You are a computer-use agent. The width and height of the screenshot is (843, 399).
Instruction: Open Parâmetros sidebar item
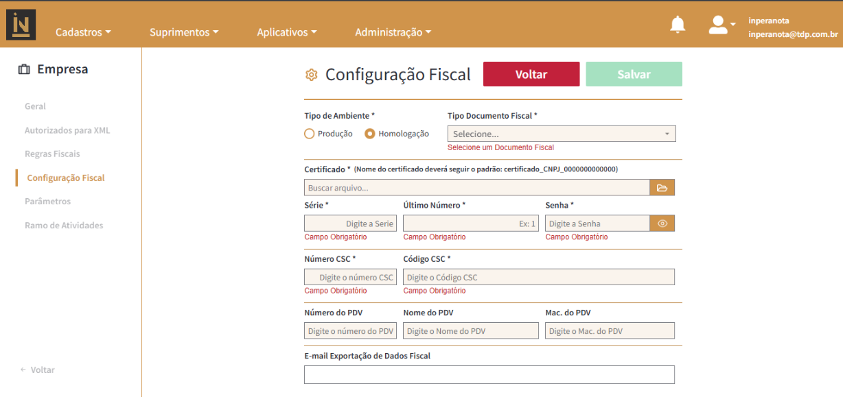pos(47,202)
